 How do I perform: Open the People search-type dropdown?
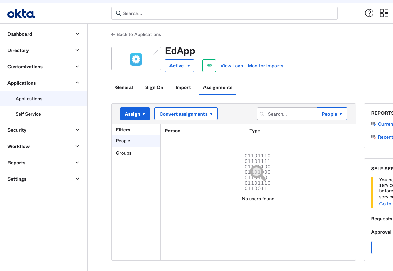click(x=332, y=114)
